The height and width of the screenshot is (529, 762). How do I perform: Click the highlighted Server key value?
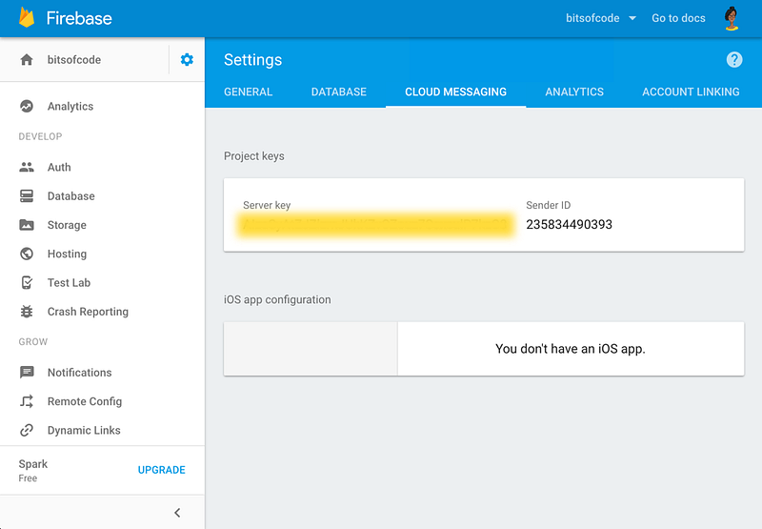tap(375, 225)
